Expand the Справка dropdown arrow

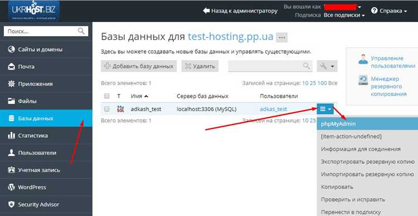(x=406, y=11)
